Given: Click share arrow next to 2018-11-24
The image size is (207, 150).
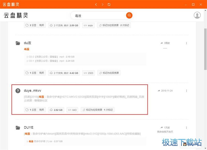Looking at the screenshot, I should [x=159, y=91].
